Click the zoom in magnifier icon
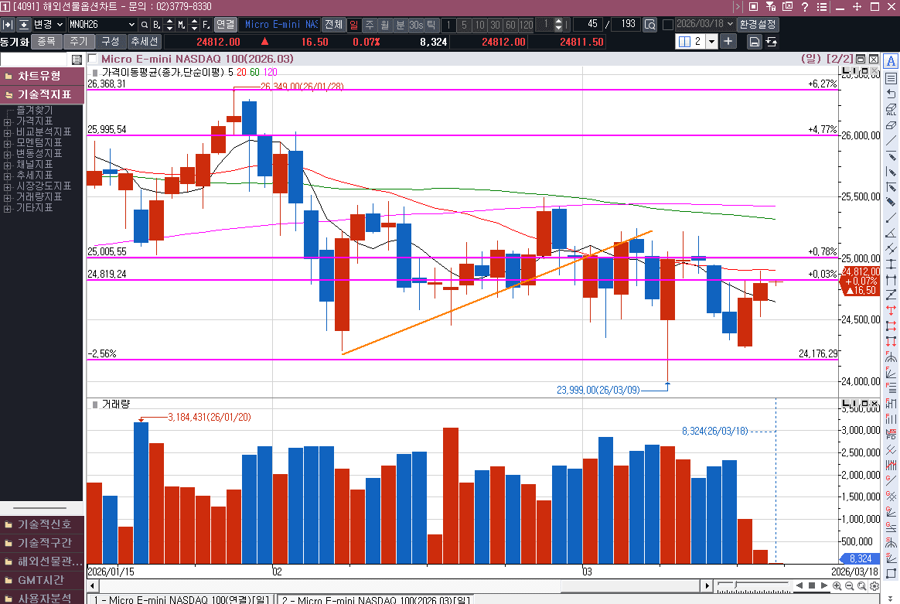The image size is (900, 604). [x=837, y=587]
